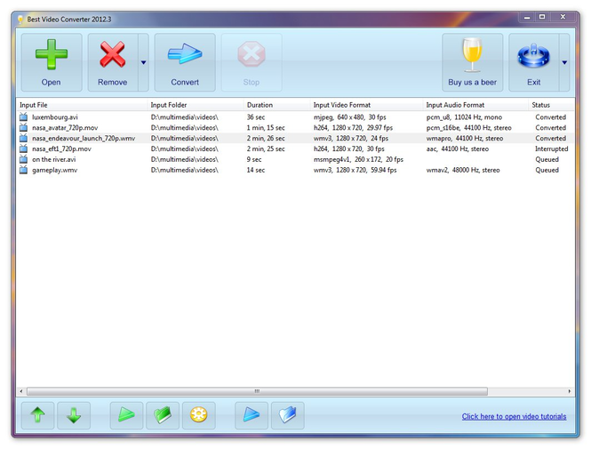Viewport: 591px width, 449px height.
Task: Sort by Duration column header
Action: pos(277,105)
